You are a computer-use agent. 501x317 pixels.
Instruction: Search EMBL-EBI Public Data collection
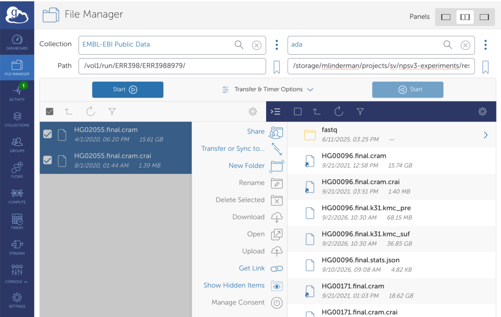pos(239,44)
